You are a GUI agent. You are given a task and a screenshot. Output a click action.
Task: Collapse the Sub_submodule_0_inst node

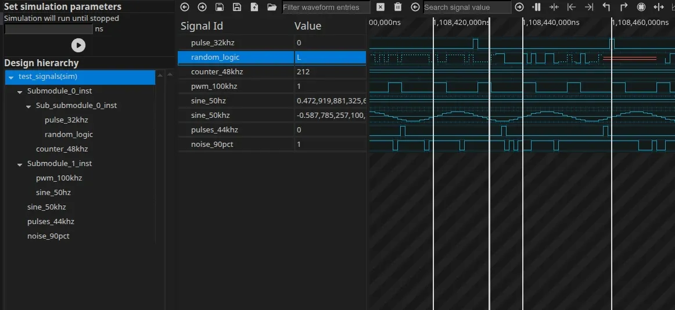pyautogui.click(x=28, y=106)
